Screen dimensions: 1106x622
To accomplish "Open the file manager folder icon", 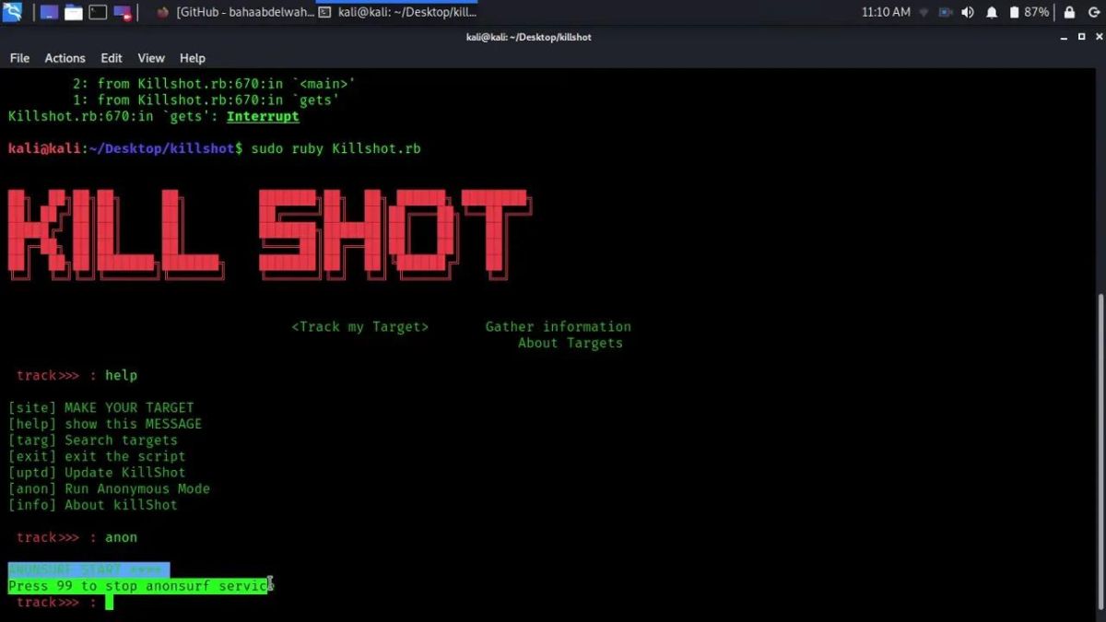I will [x=73, y=13].
